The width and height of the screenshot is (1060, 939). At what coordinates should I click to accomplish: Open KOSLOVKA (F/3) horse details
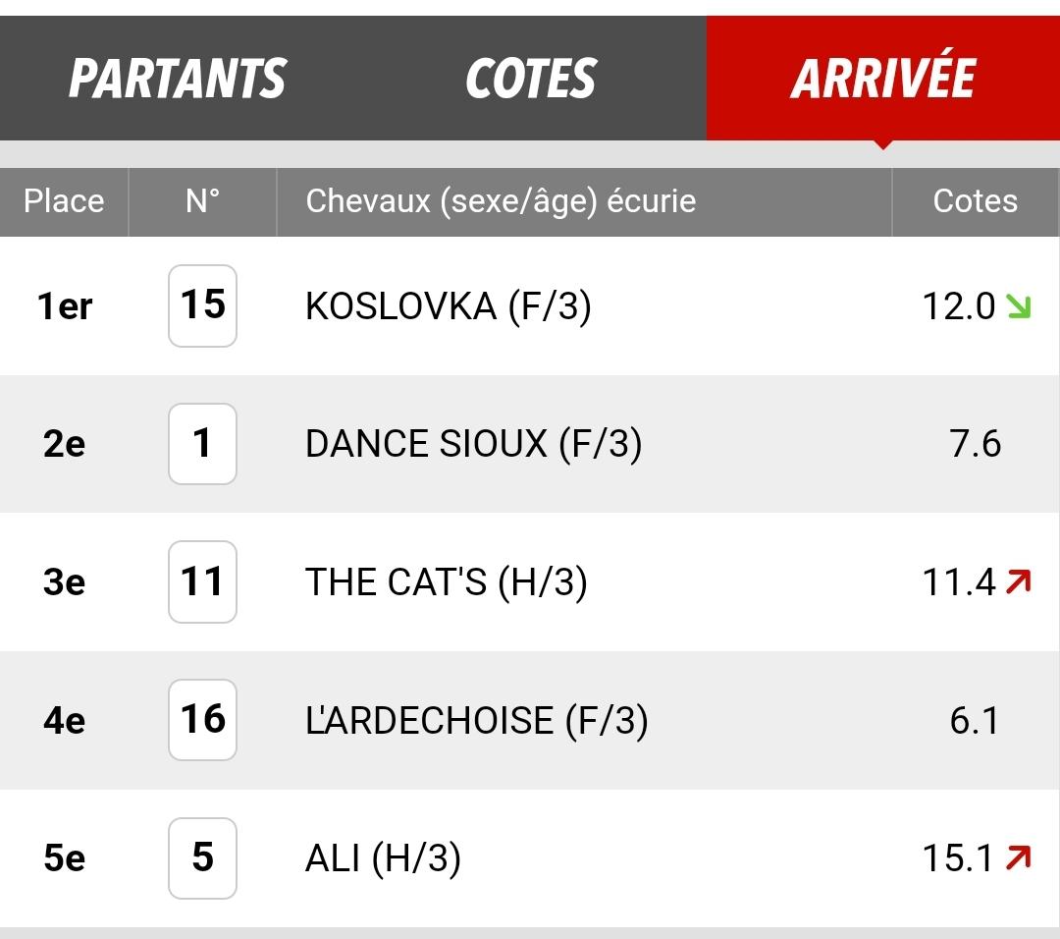coord(449,306)
